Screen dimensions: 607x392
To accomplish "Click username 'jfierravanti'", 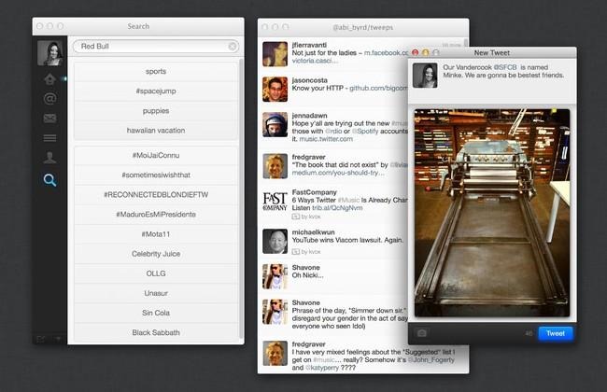I will (309, 45).
